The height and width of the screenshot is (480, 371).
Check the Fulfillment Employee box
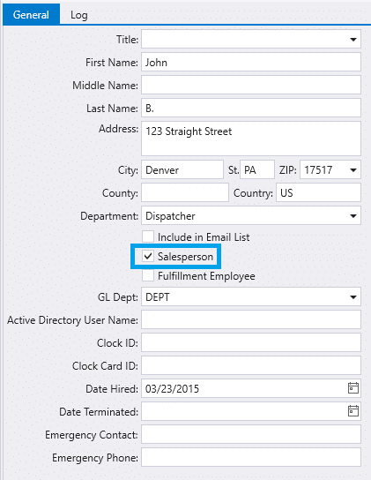(148, 275)
